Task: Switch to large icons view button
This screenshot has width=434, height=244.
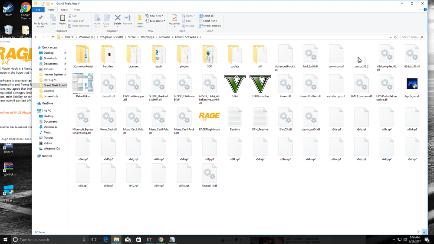Action: coord(424,232)
